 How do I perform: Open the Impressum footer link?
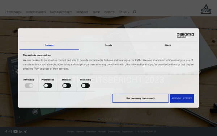click(x=127, y=132)
